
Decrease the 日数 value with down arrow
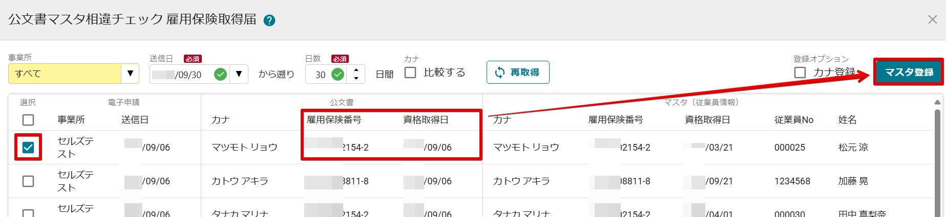356,79
